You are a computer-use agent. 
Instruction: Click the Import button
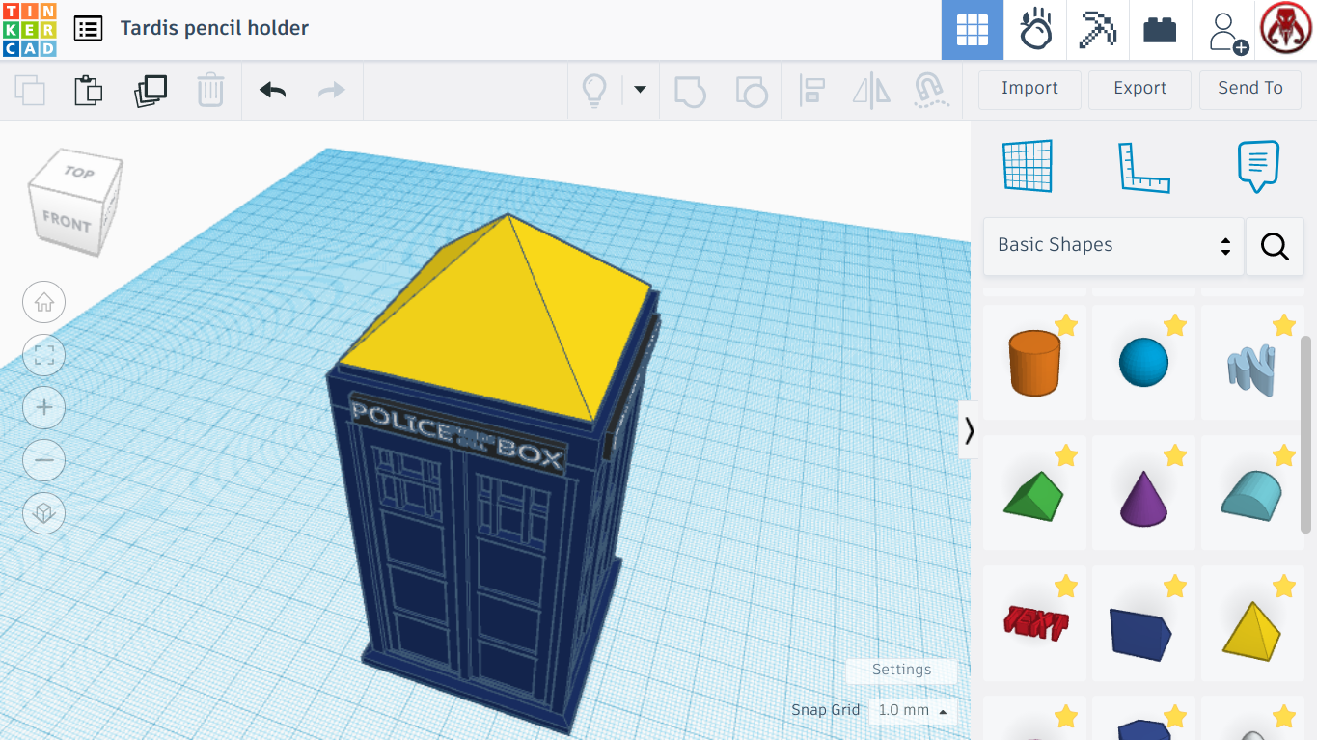(x=1029, y=89)
